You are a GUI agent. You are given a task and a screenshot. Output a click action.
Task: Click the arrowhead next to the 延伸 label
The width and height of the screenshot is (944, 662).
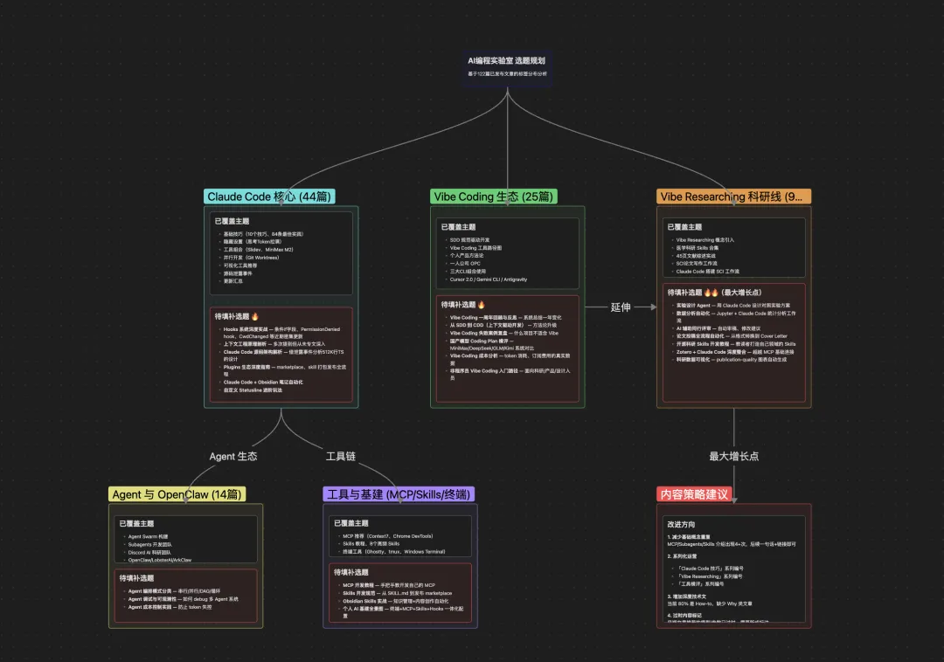coord(651,307)
